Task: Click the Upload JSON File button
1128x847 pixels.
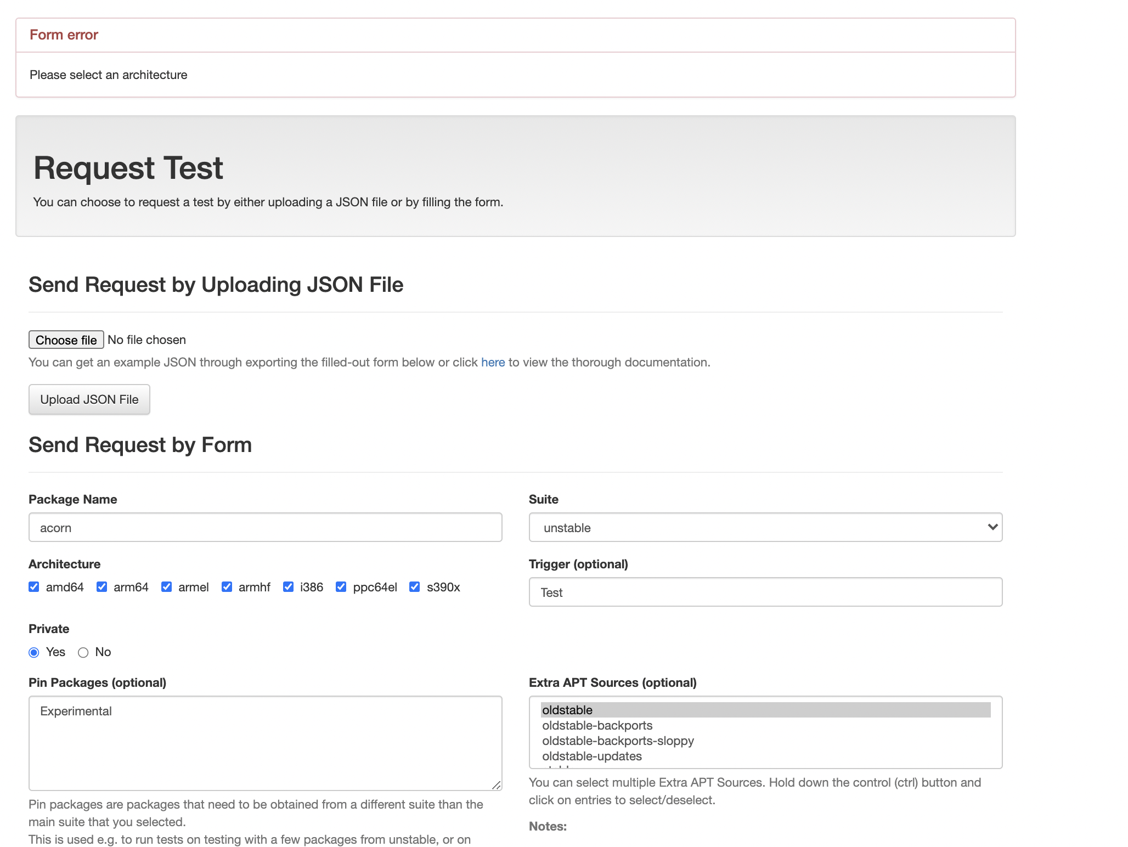Action: [x=89, y=399]
